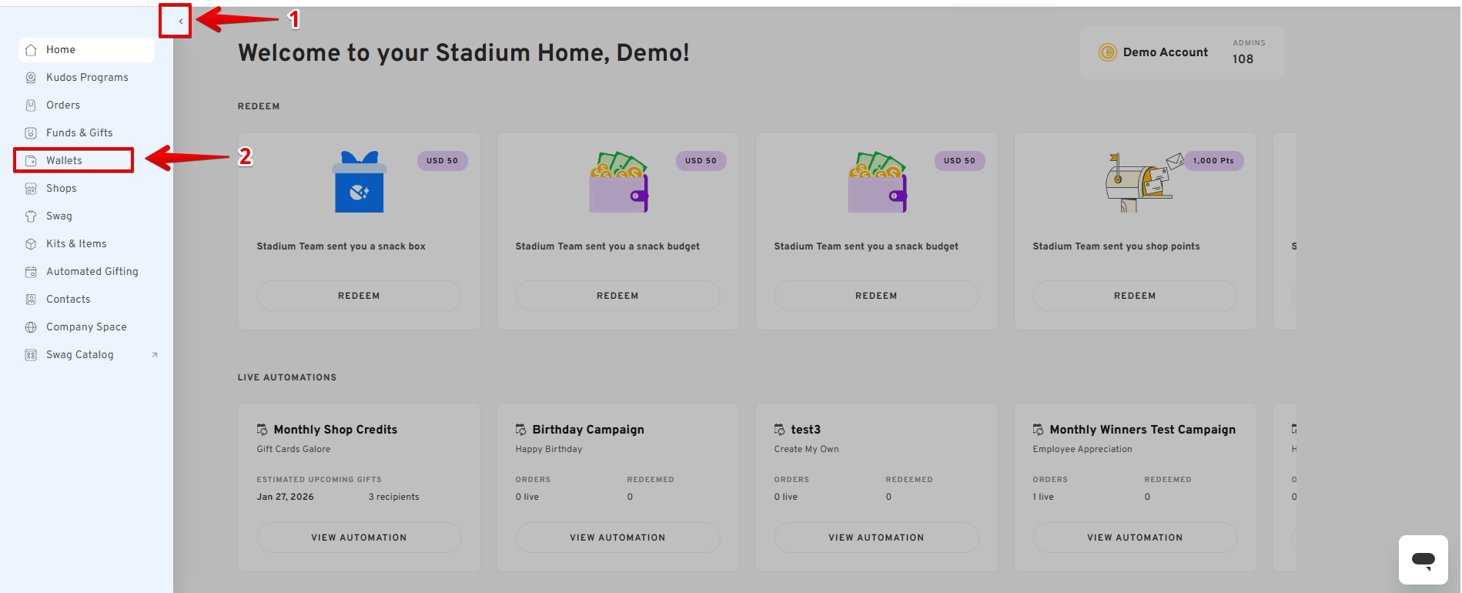Click the Funds & Gifts icon
The height and width of the screenshot is (593, 1462).
point(31,133)
